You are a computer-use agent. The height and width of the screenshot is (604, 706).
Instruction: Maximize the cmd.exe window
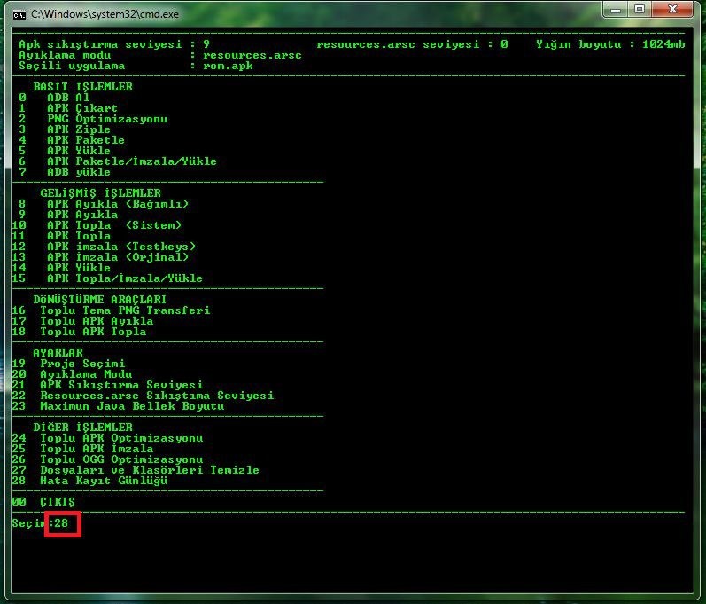pos(640,10)
